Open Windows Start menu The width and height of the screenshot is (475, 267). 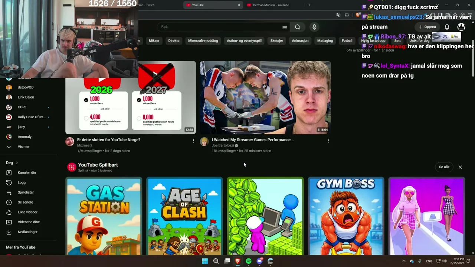coord(205,261)
